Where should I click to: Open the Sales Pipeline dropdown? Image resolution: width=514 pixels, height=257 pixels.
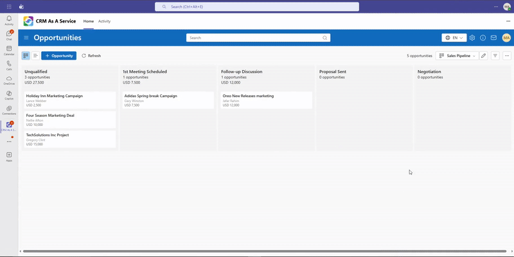(x=457, y=56)
